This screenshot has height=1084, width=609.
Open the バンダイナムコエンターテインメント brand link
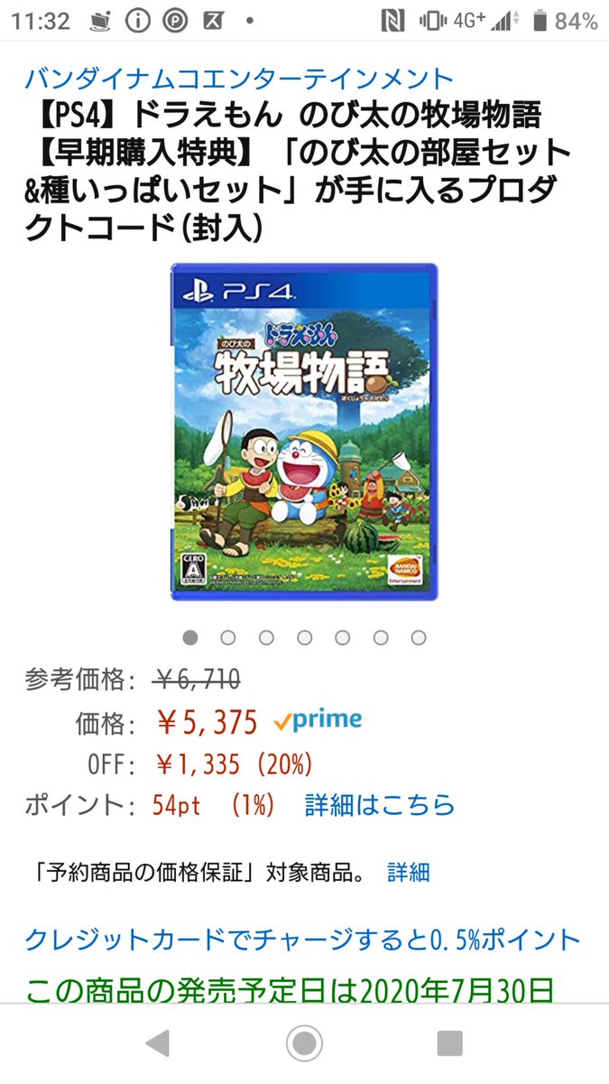pyautogui.click(x=239, y=78)
